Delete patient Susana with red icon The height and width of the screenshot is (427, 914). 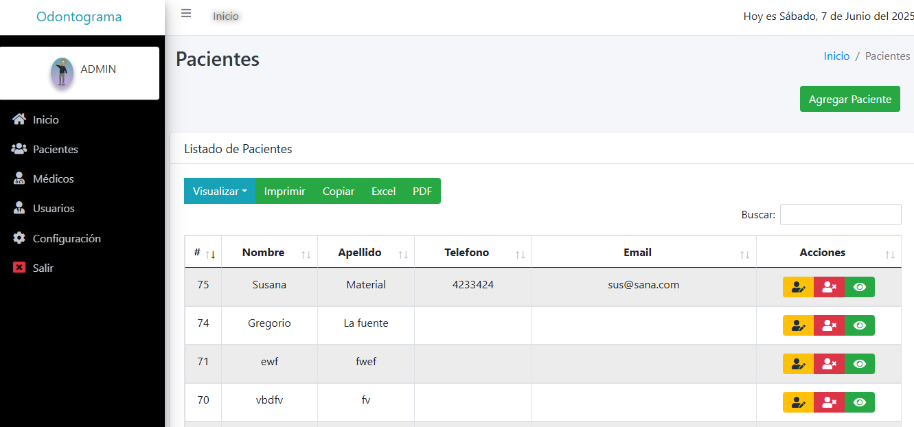tap(829, 287)
